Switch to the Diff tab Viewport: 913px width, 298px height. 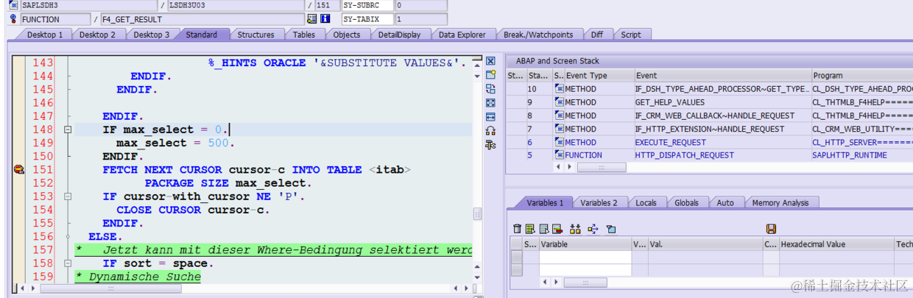point(596,35)
